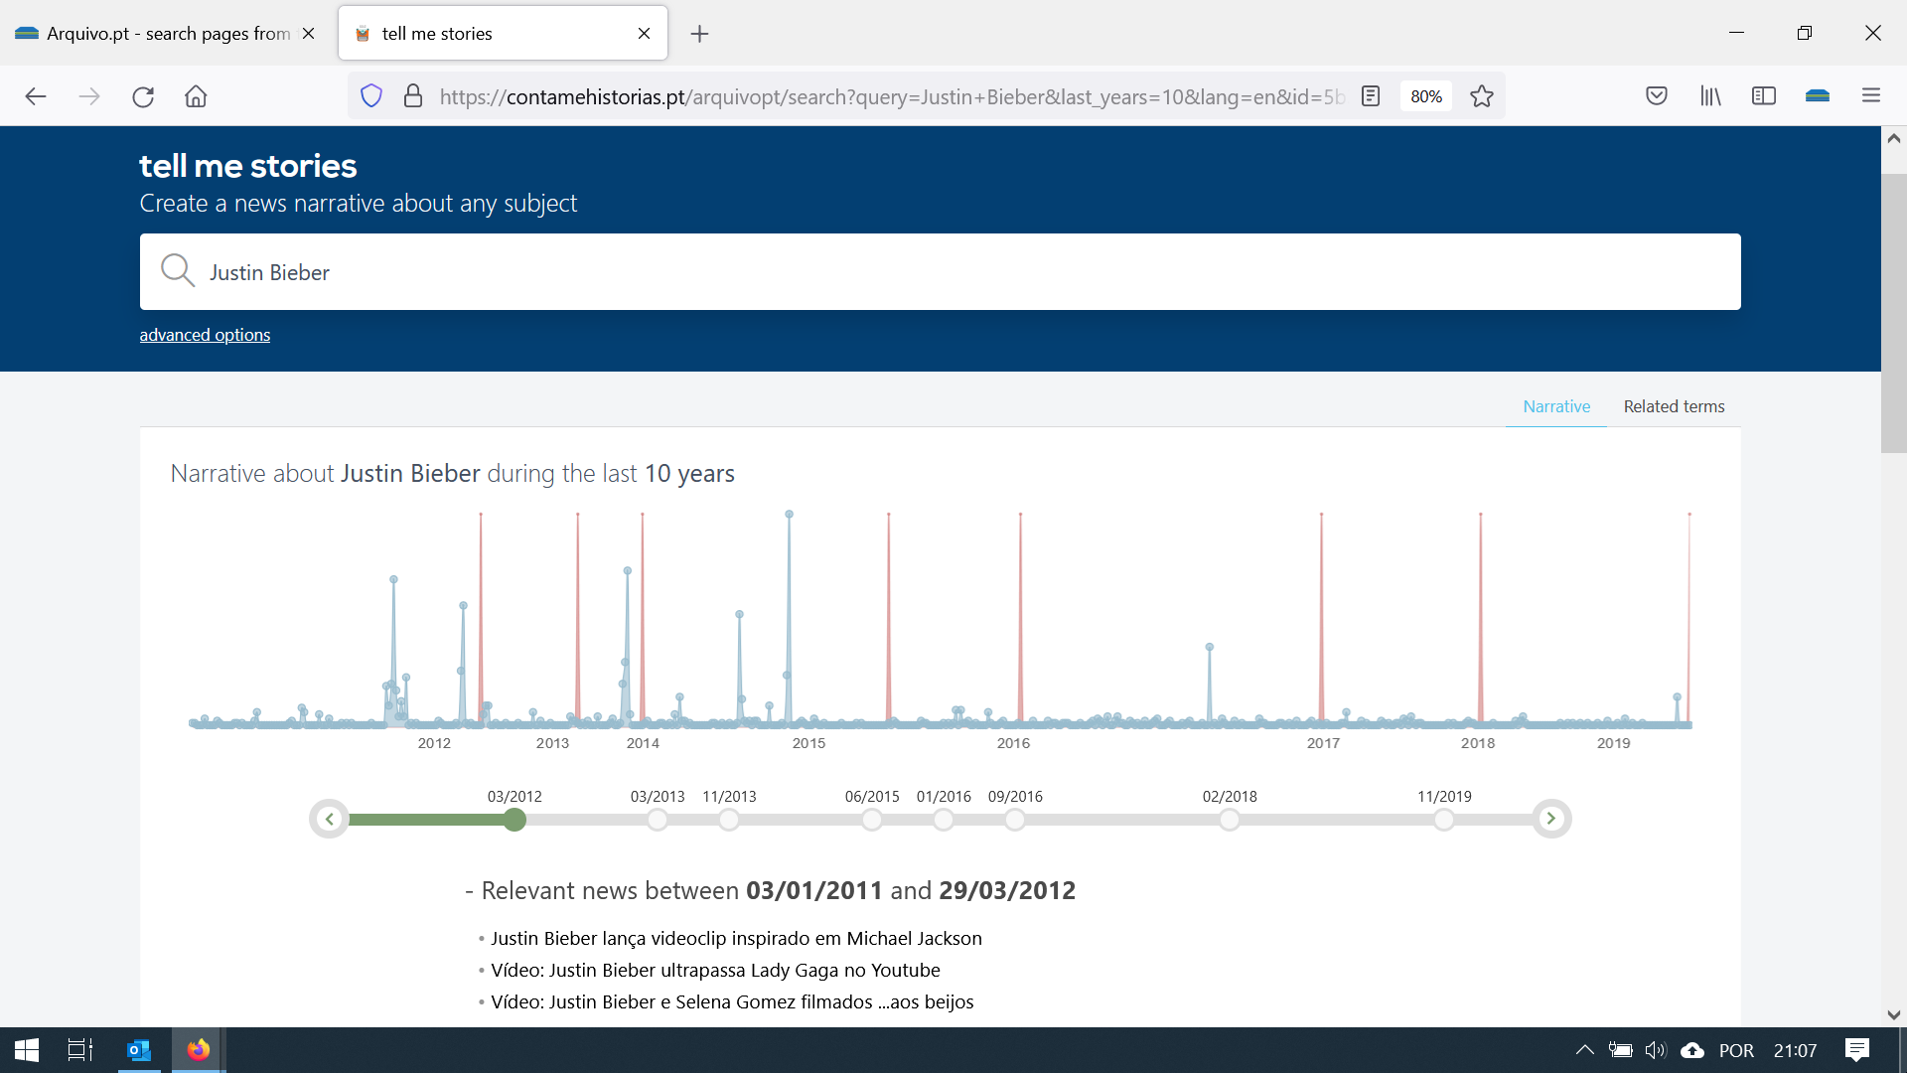Toggle reader view in address bar
Screen dimensions: 1907x1073
1371,96
